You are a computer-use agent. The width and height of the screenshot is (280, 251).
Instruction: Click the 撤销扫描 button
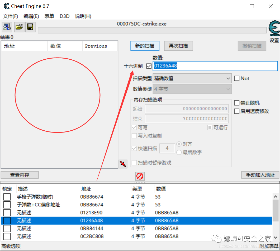tap(252, 46)
